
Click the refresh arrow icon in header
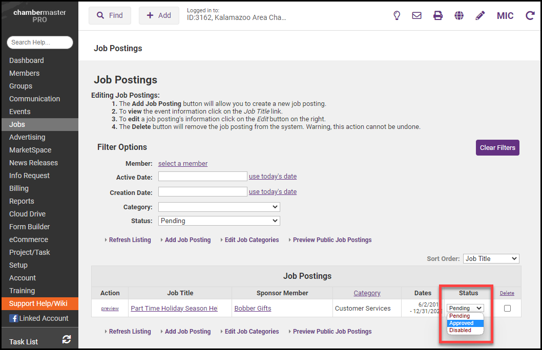click(x=530, y=15)
